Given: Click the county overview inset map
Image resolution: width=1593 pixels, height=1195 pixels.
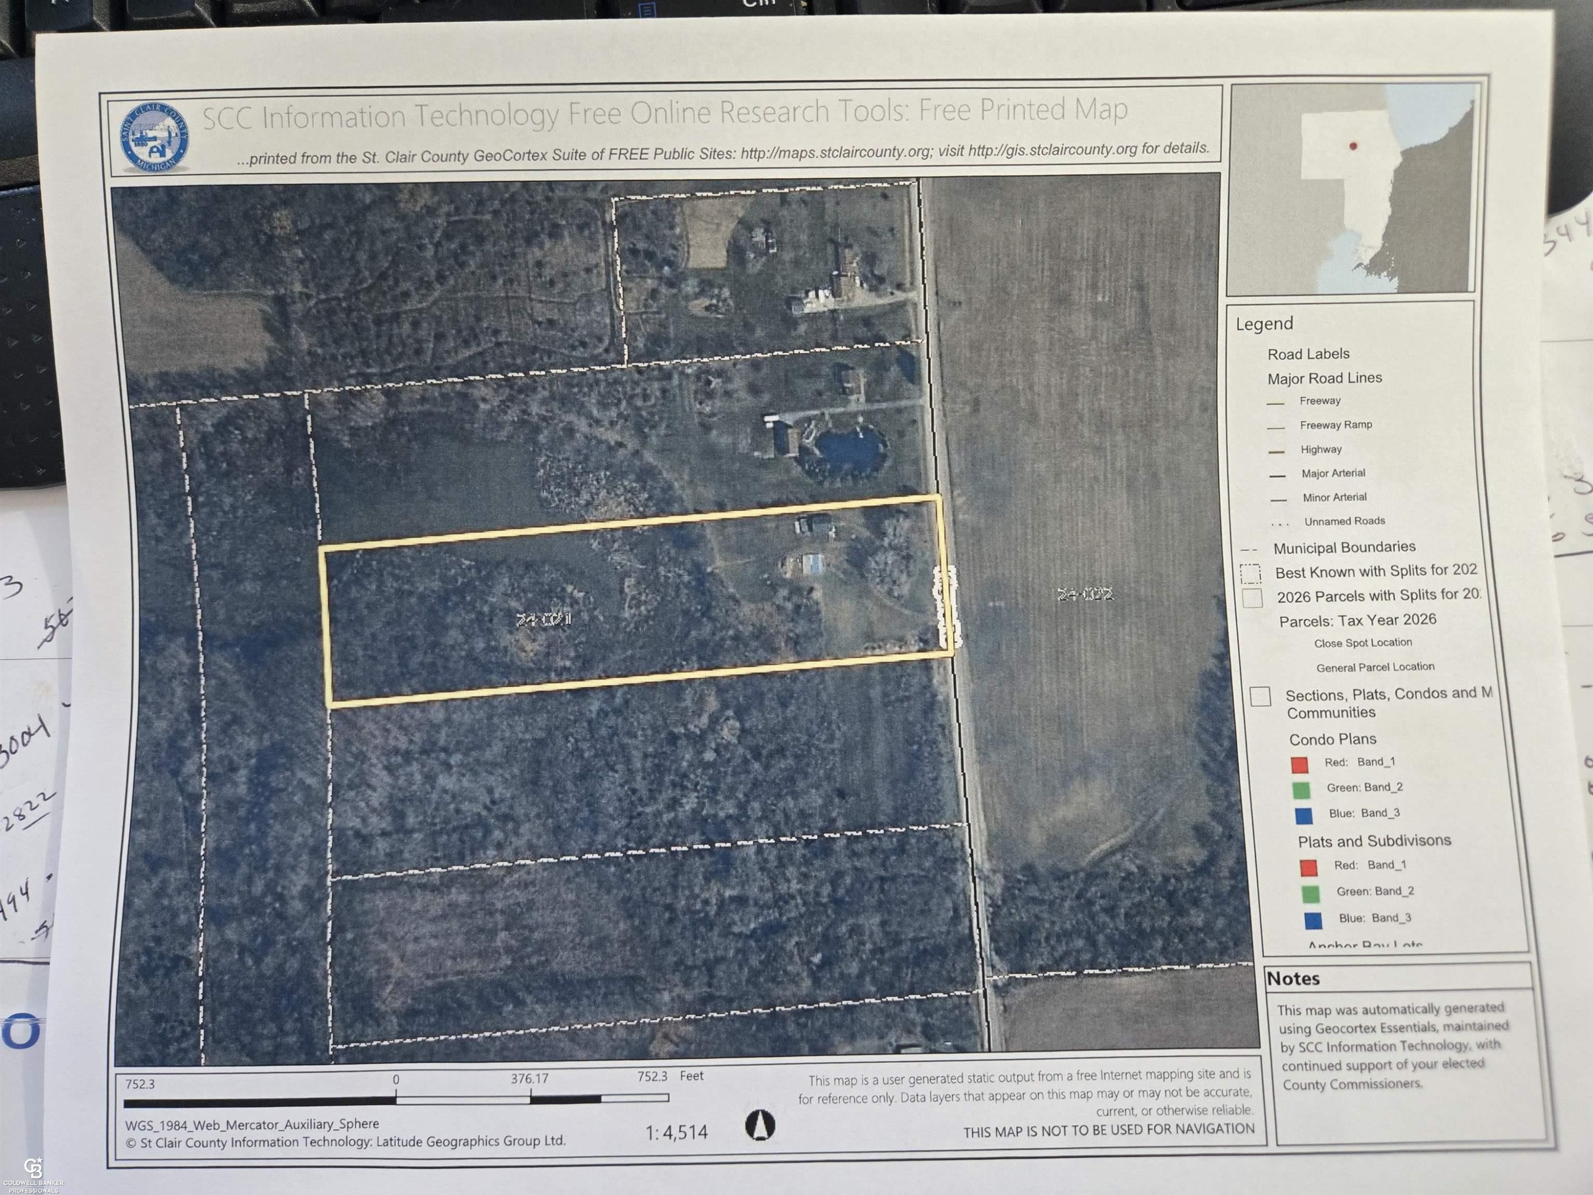Looking at the screenshot, I should [x=1352, y=190].
